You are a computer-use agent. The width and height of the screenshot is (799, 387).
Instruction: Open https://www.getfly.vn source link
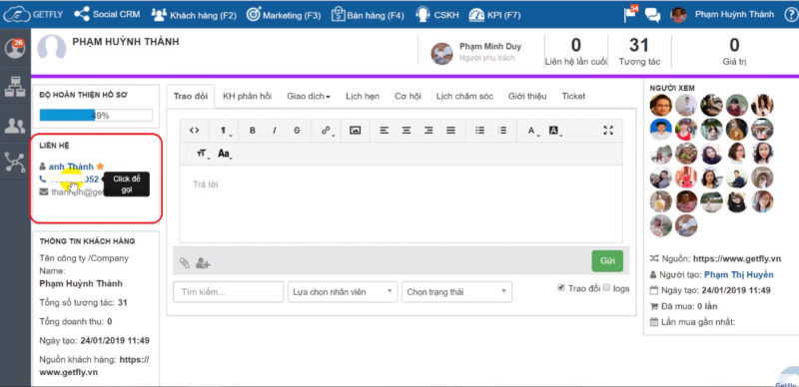737,258
